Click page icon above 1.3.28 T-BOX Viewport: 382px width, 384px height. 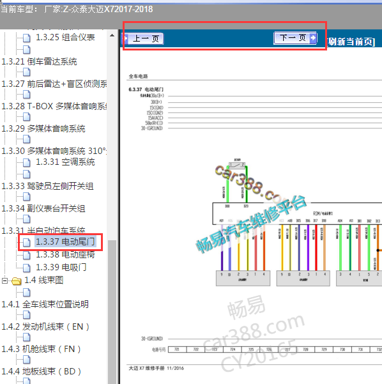point(27,95)
